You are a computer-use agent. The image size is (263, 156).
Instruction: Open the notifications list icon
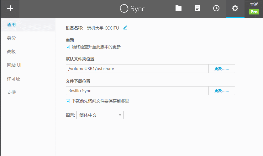[x=197, y=8]
